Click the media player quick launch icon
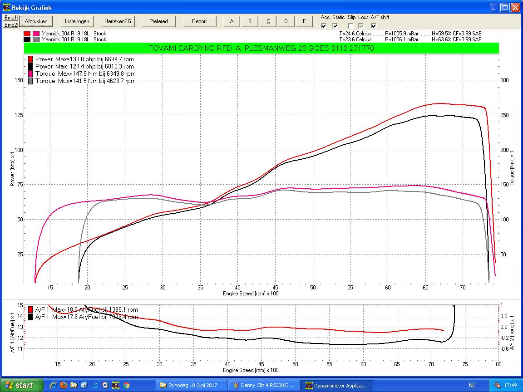Viewport: 523px width, 392px height. (x=105, y=385)
